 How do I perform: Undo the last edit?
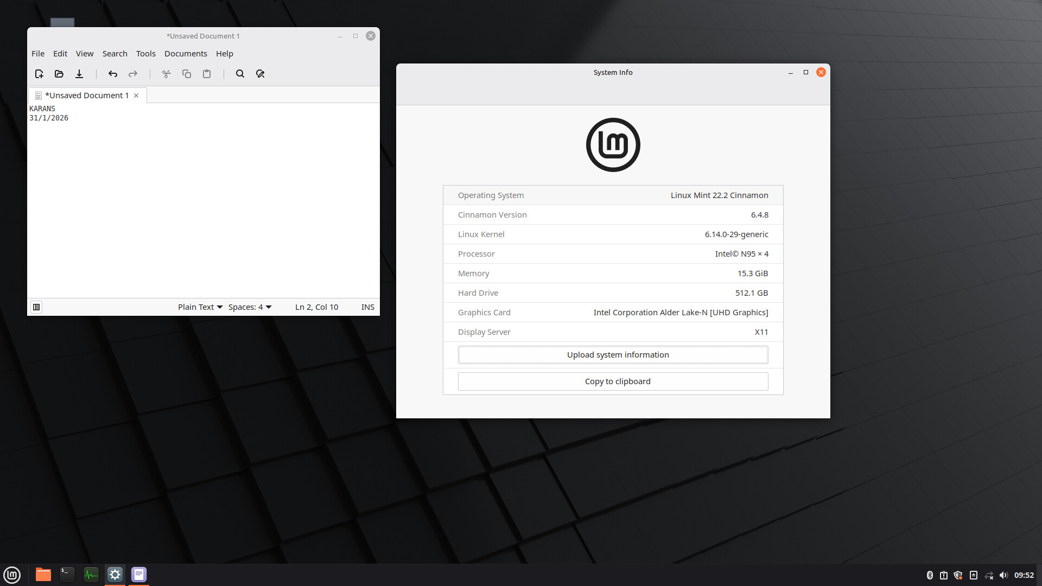(113, 74)
